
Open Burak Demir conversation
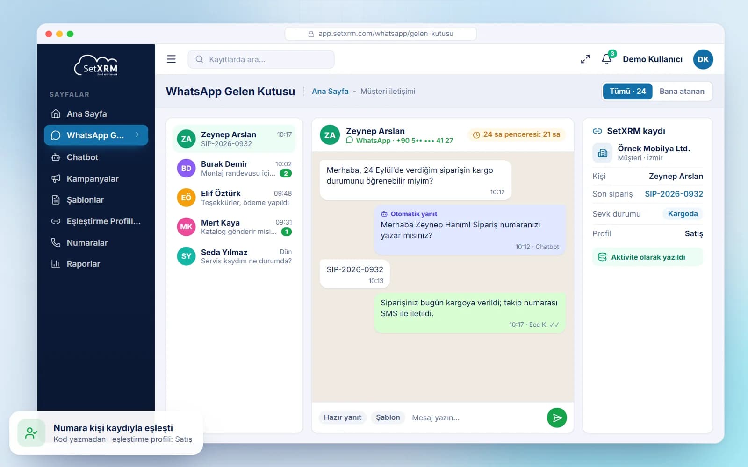(x=234, y=168)
